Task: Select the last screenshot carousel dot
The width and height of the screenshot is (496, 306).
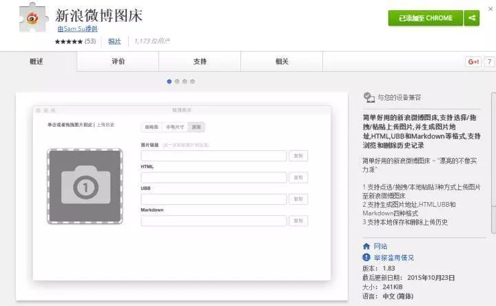Action: [x=192, y=81]
